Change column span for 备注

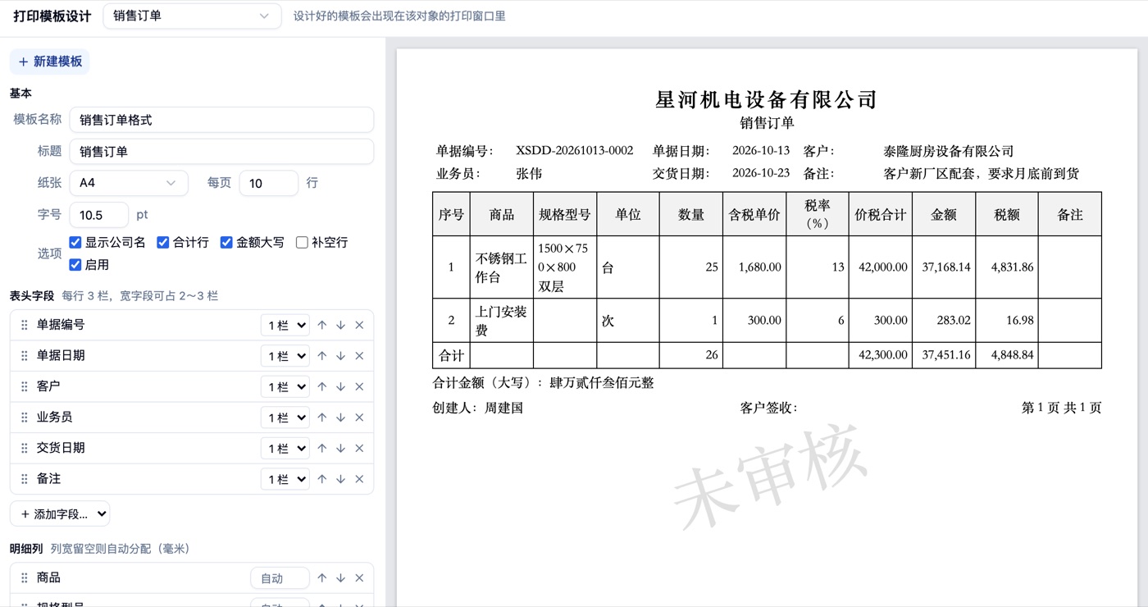click(x=285, y=479)
